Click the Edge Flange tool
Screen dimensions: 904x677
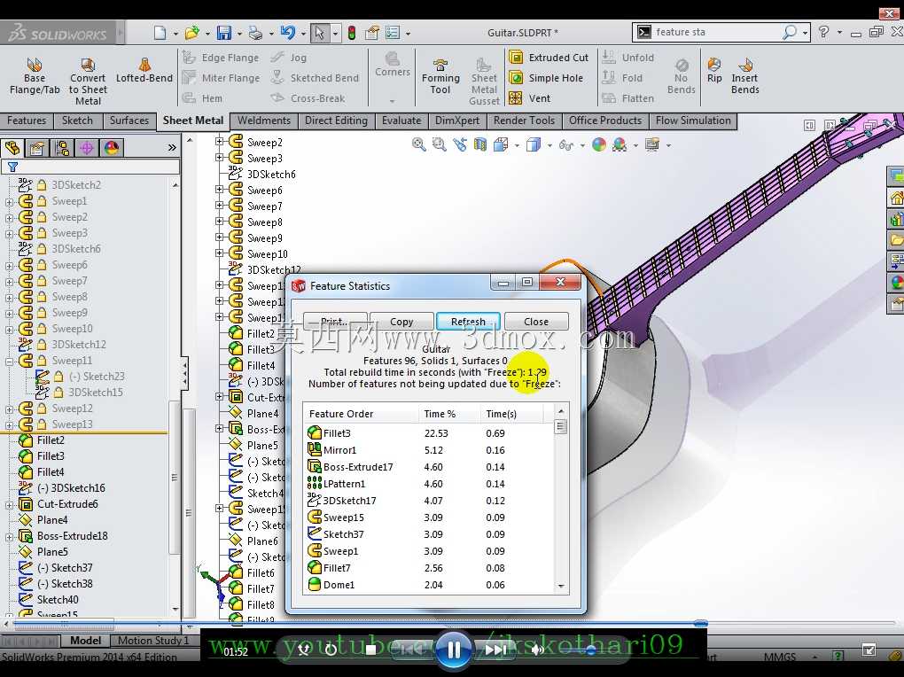pyautogui.click(x=221, y=58)
